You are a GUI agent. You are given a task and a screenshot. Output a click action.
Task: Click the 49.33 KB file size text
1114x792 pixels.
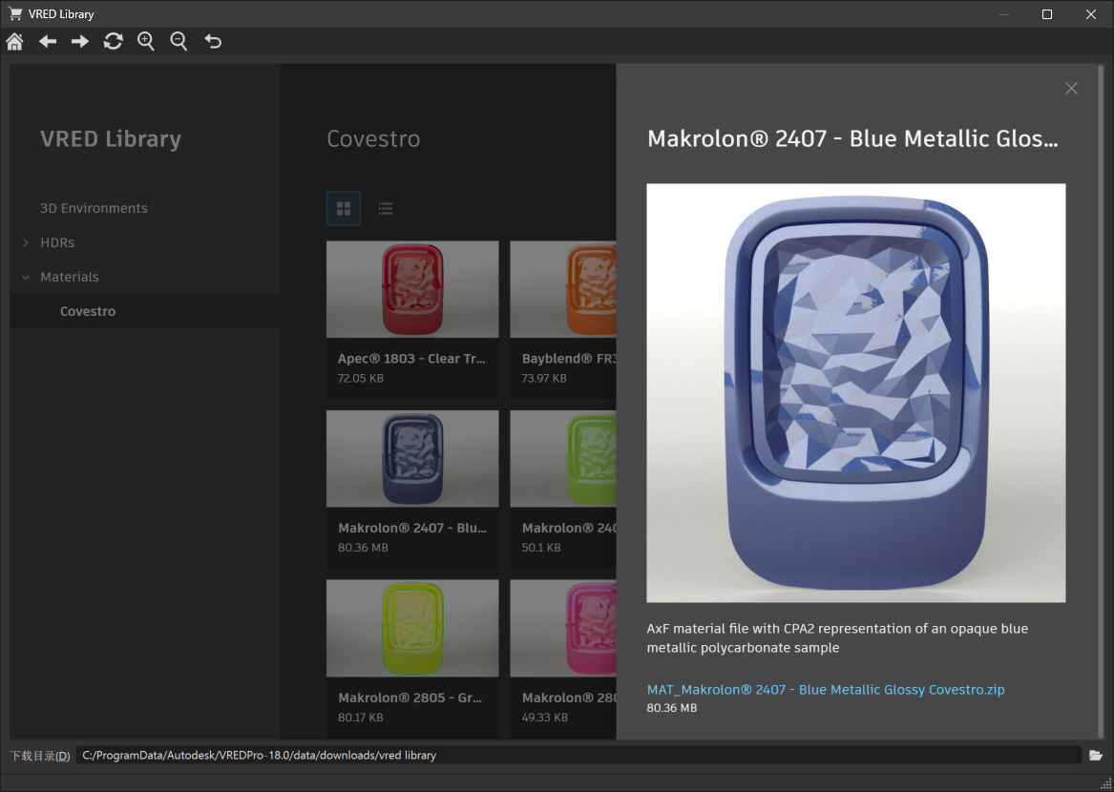tap(545, 718)
